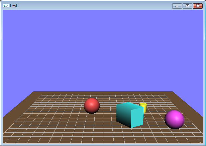The image size is (206, 146).
Task: Maximize the test window
Action: tap(187, 6)
